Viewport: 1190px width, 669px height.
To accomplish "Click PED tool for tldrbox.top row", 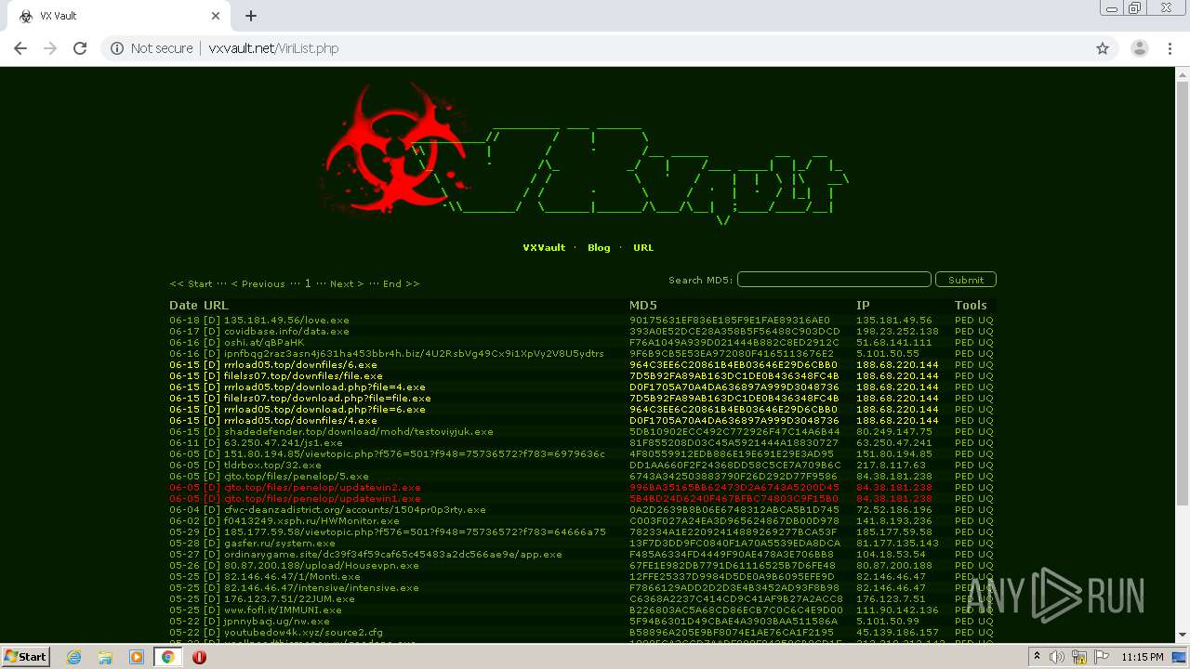I will 964,465.
